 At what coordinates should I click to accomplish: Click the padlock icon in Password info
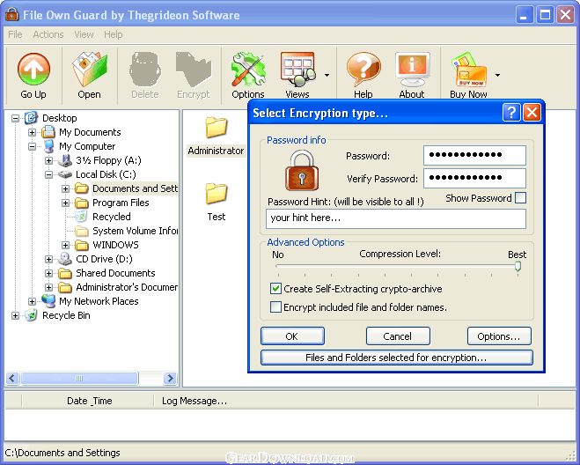(x=302, y=170)
